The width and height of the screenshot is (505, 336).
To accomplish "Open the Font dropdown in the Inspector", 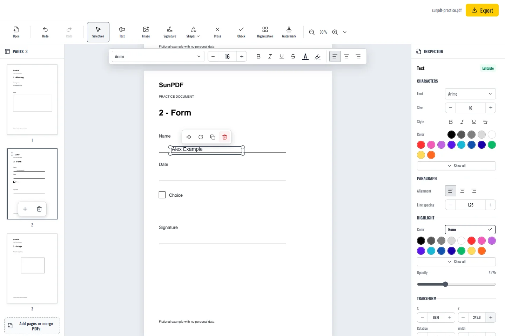I will [470, 94].
